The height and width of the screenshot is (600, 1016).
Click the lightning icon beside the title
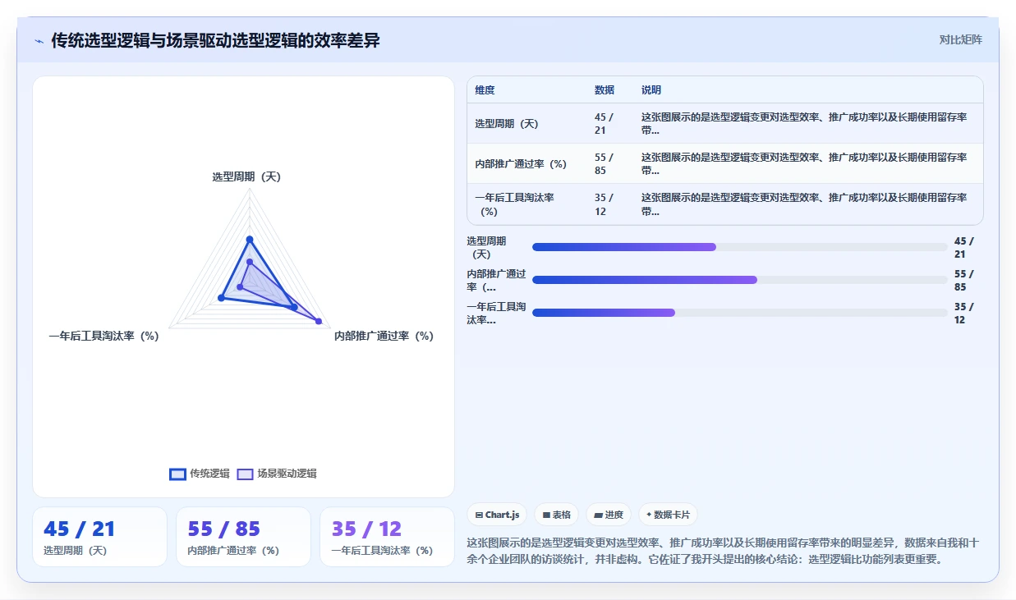click(39, 41)
